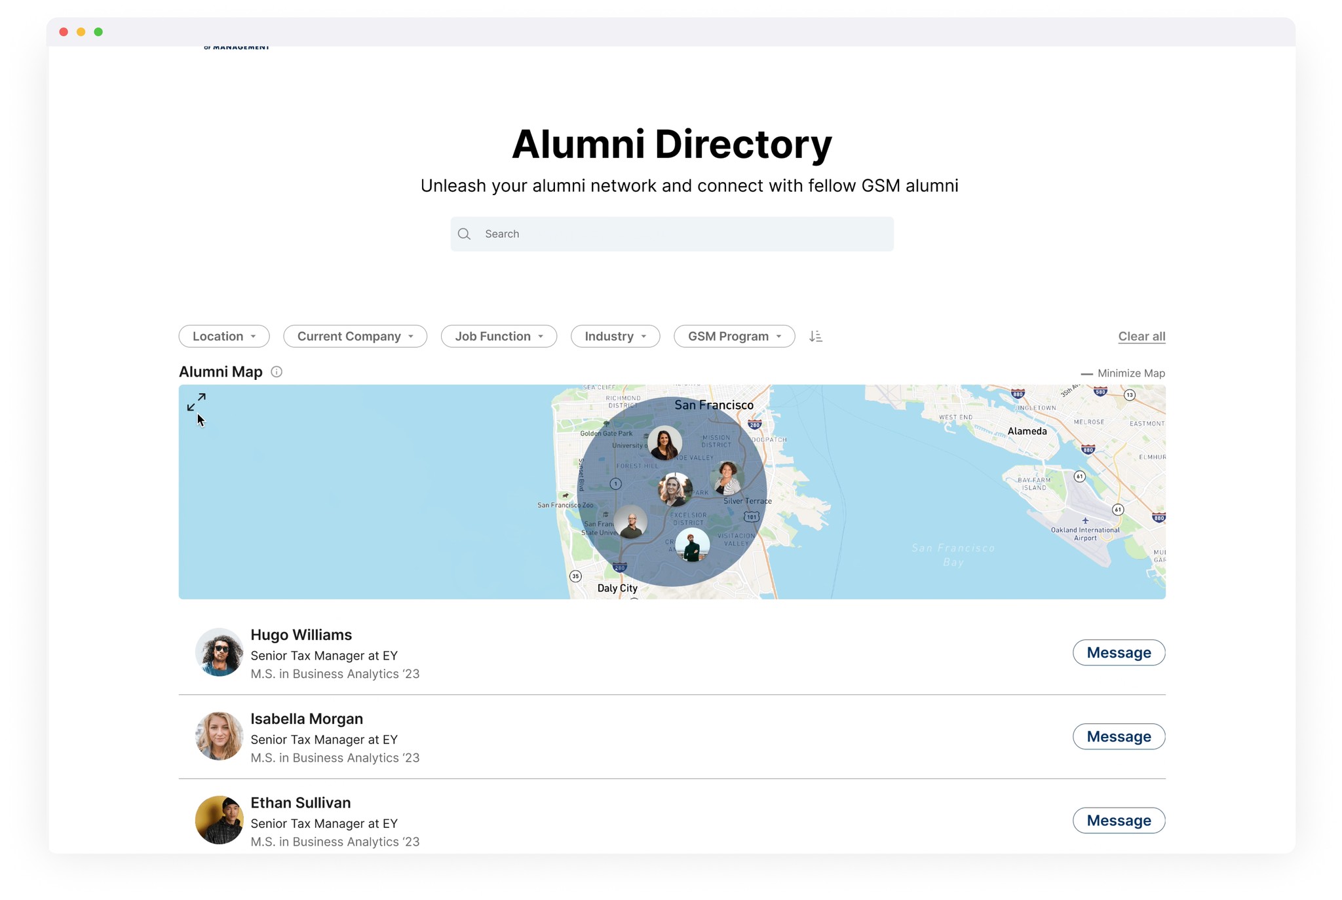Select the blonde woman's avatar at the map center

[674, 489]
